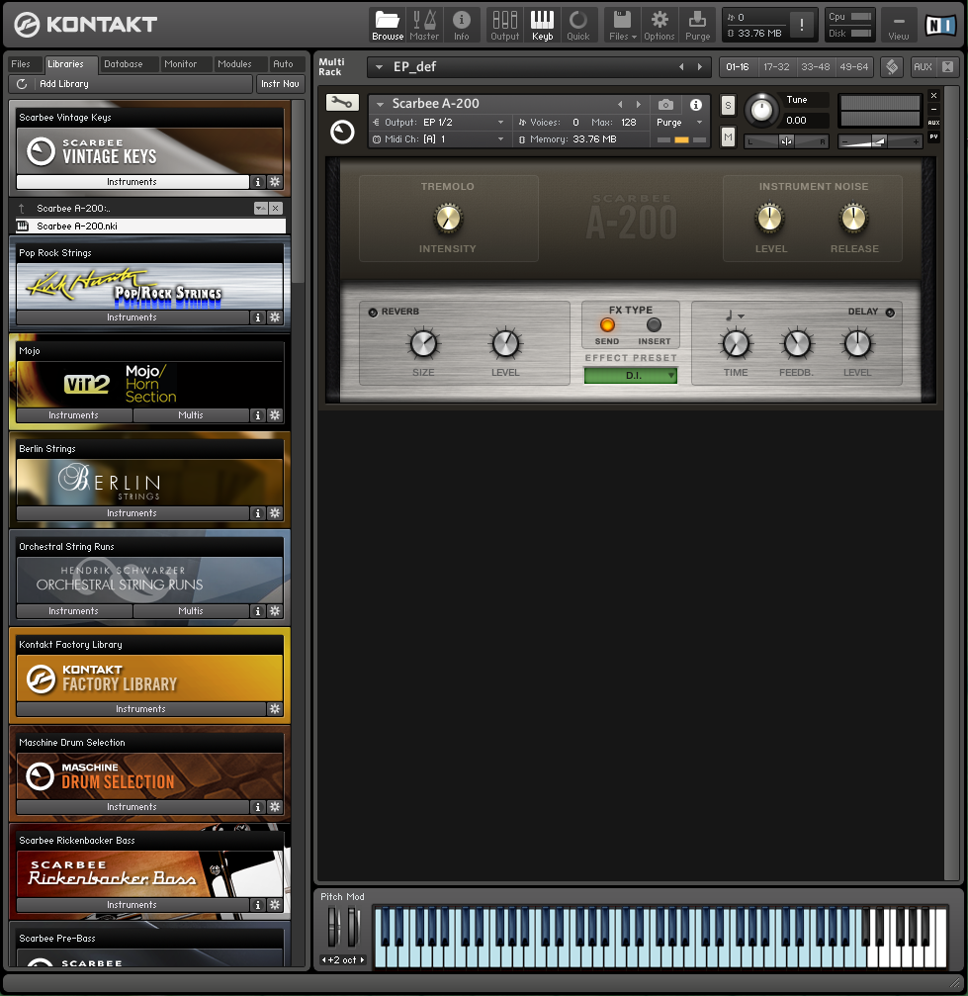This screenshot has height=996, width=968.
Task: Toggle the AUX rack button
Action: coord(923,66)
